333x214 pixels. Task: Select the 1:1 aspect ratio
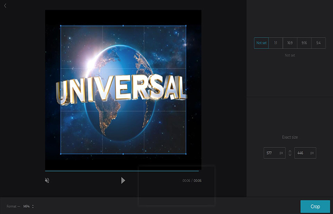point(275,43)
